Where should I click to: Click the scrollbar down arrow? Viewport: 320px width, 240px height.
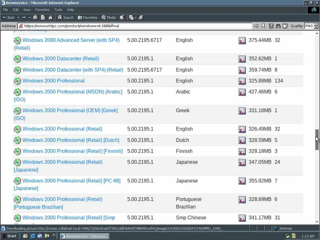(317, 222)
